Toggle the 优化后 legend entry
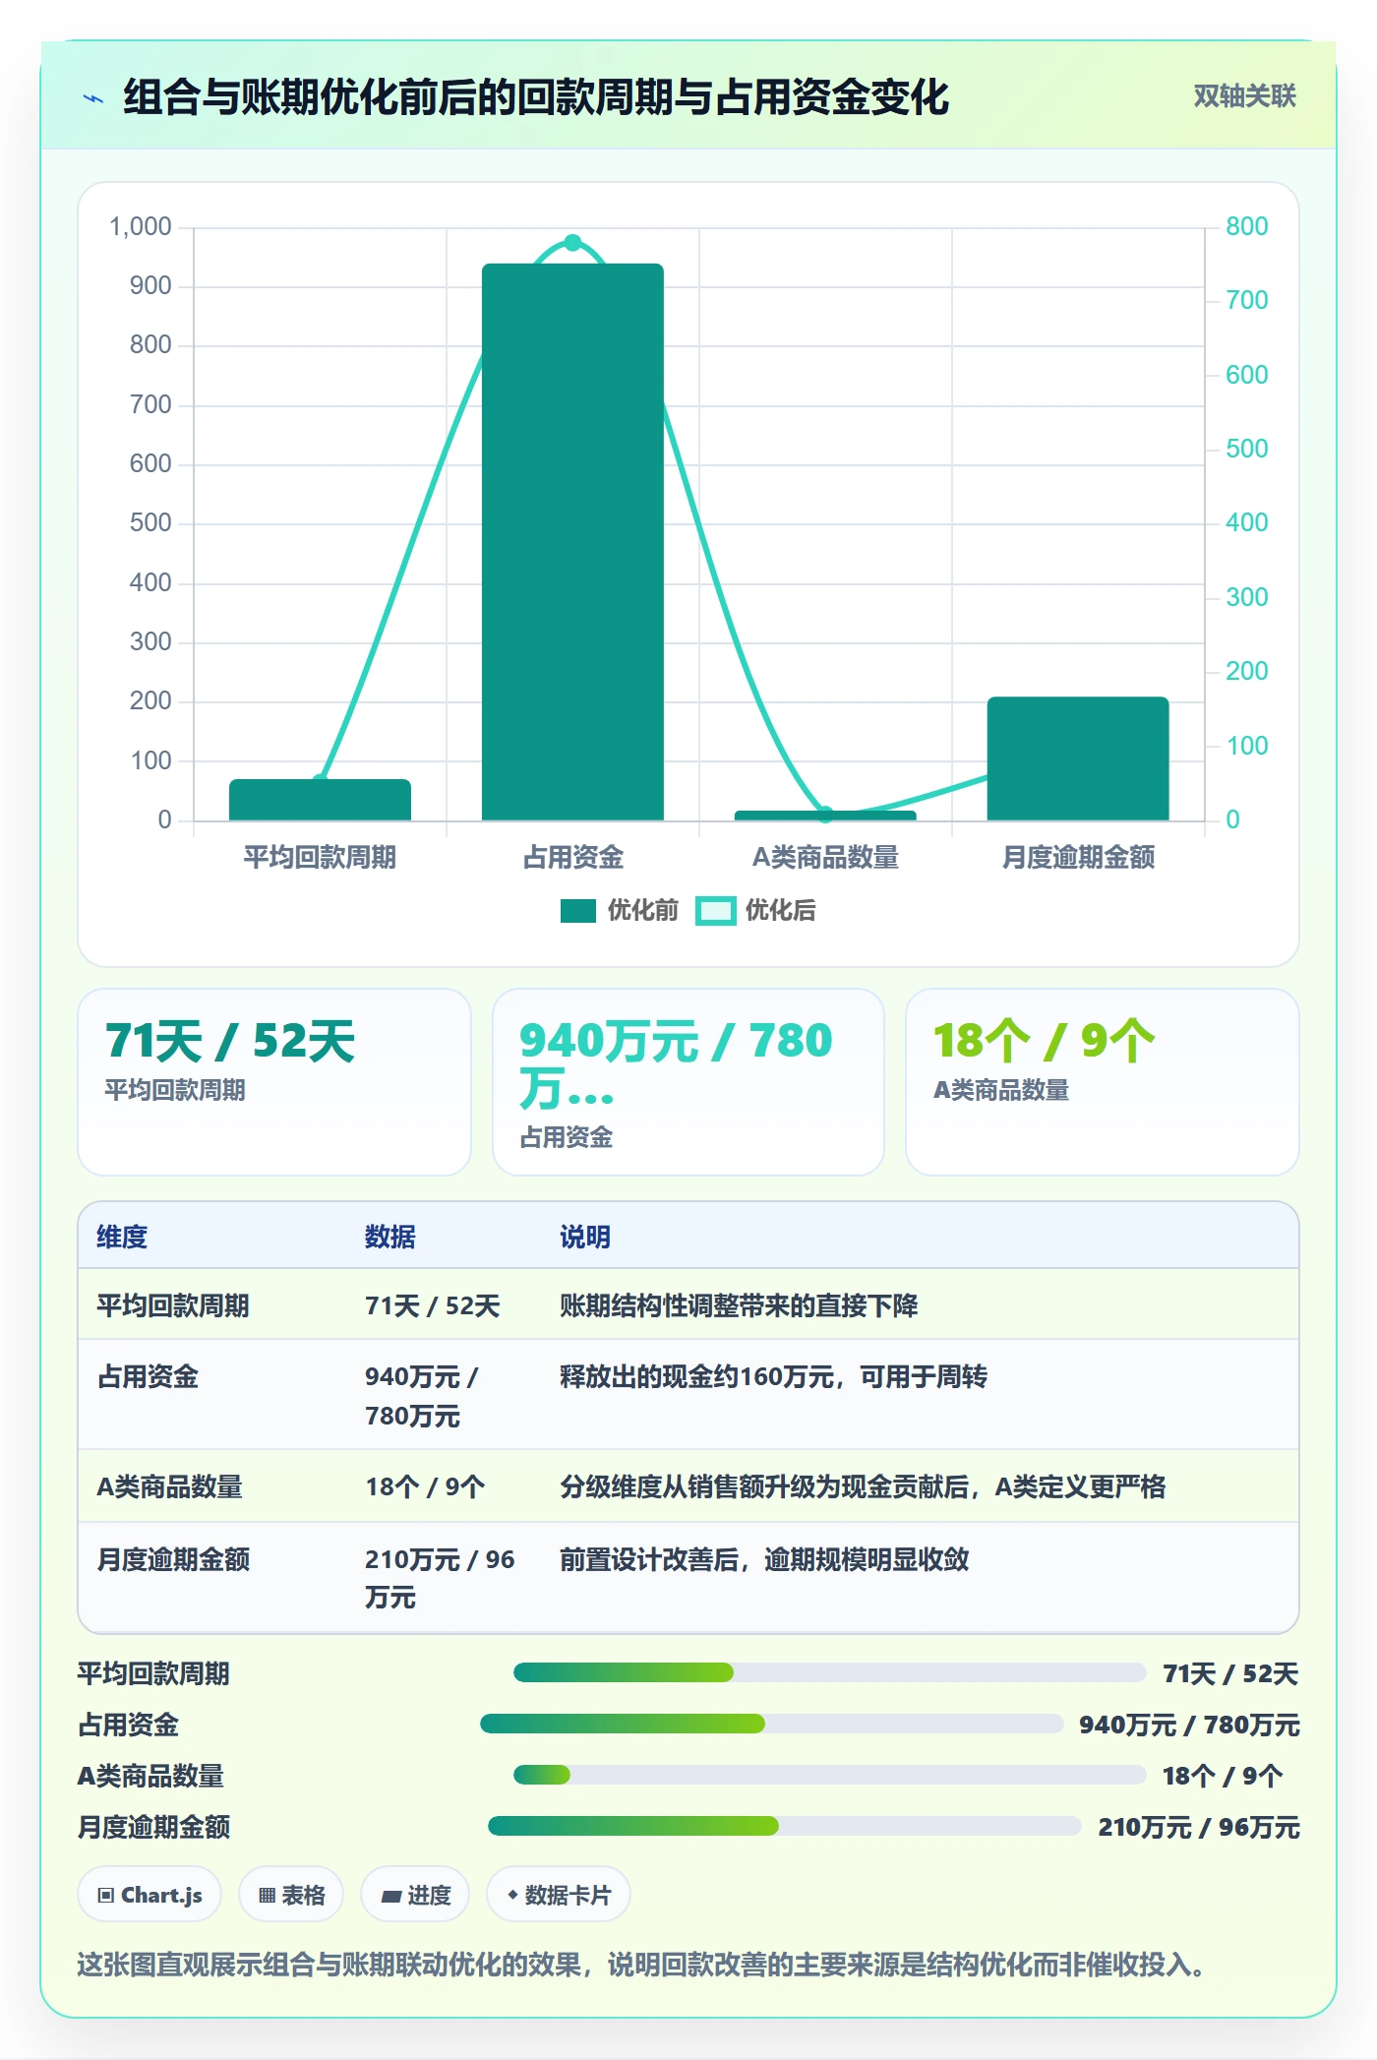The width and height of the screenshot is (1377, 2060). 756,910
